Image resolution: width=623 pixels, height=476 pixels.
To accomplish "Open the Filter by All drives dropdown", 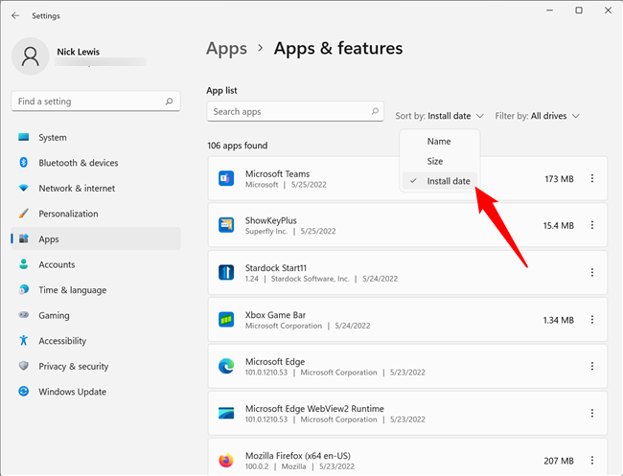I will [x=537, y=116].
